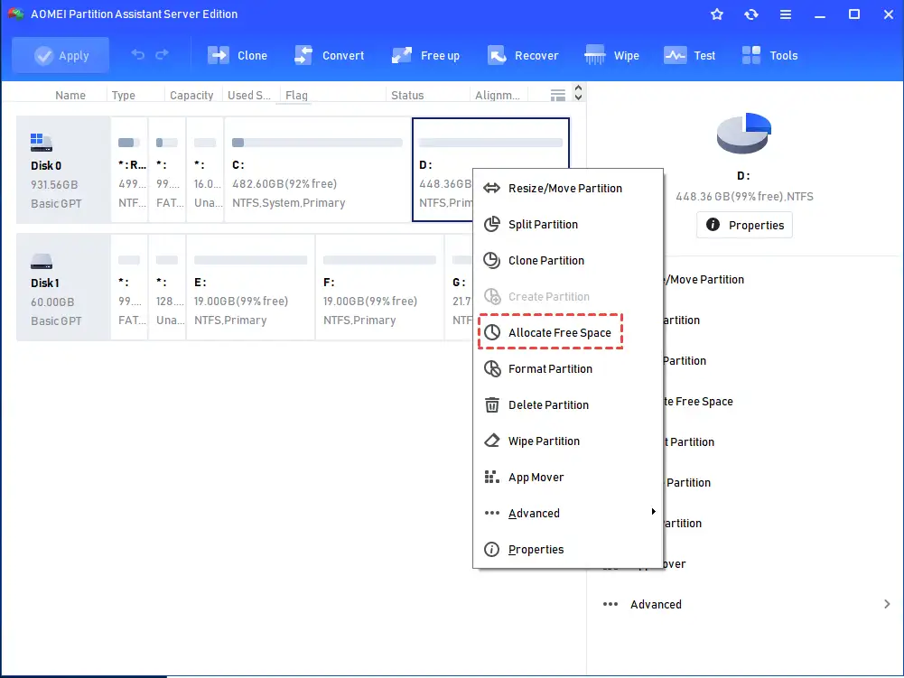Redo the last pending operation
This screenshot has height=678, width=904.
pyautogui.click(x=162, y=55)
